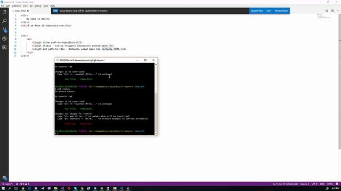Open the Help menu
The width and height of the screenshot is (341, 191).
pos(53,6)
